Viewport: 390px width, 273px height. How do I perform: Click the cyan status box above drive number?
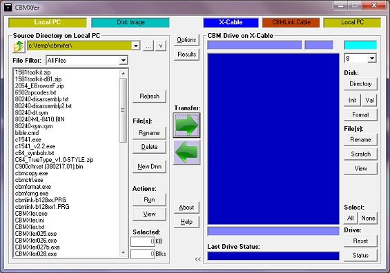[360, 45]
